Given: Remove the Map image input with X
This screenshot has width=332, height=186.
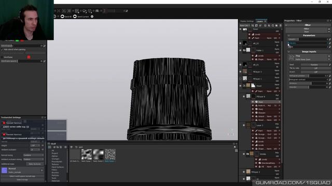Looking at the screenshot, I should tap(329, 56).
